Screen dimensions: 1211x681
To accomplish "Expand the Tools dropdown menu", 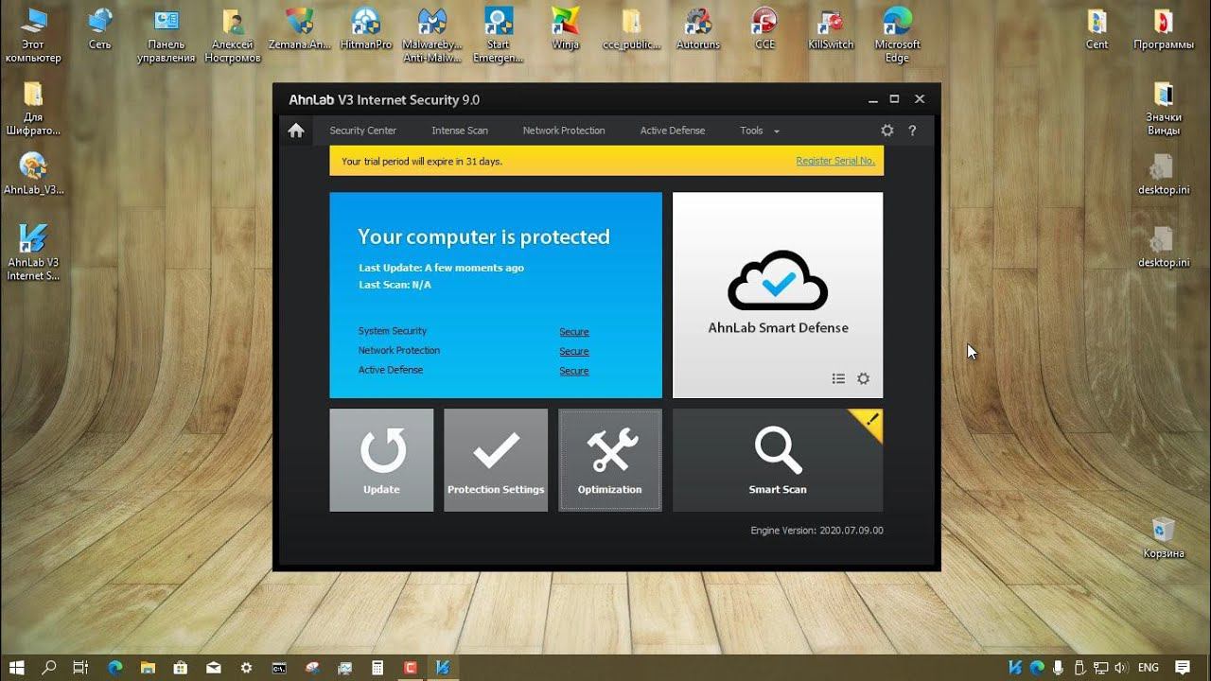I will click(x=760, y=131).
